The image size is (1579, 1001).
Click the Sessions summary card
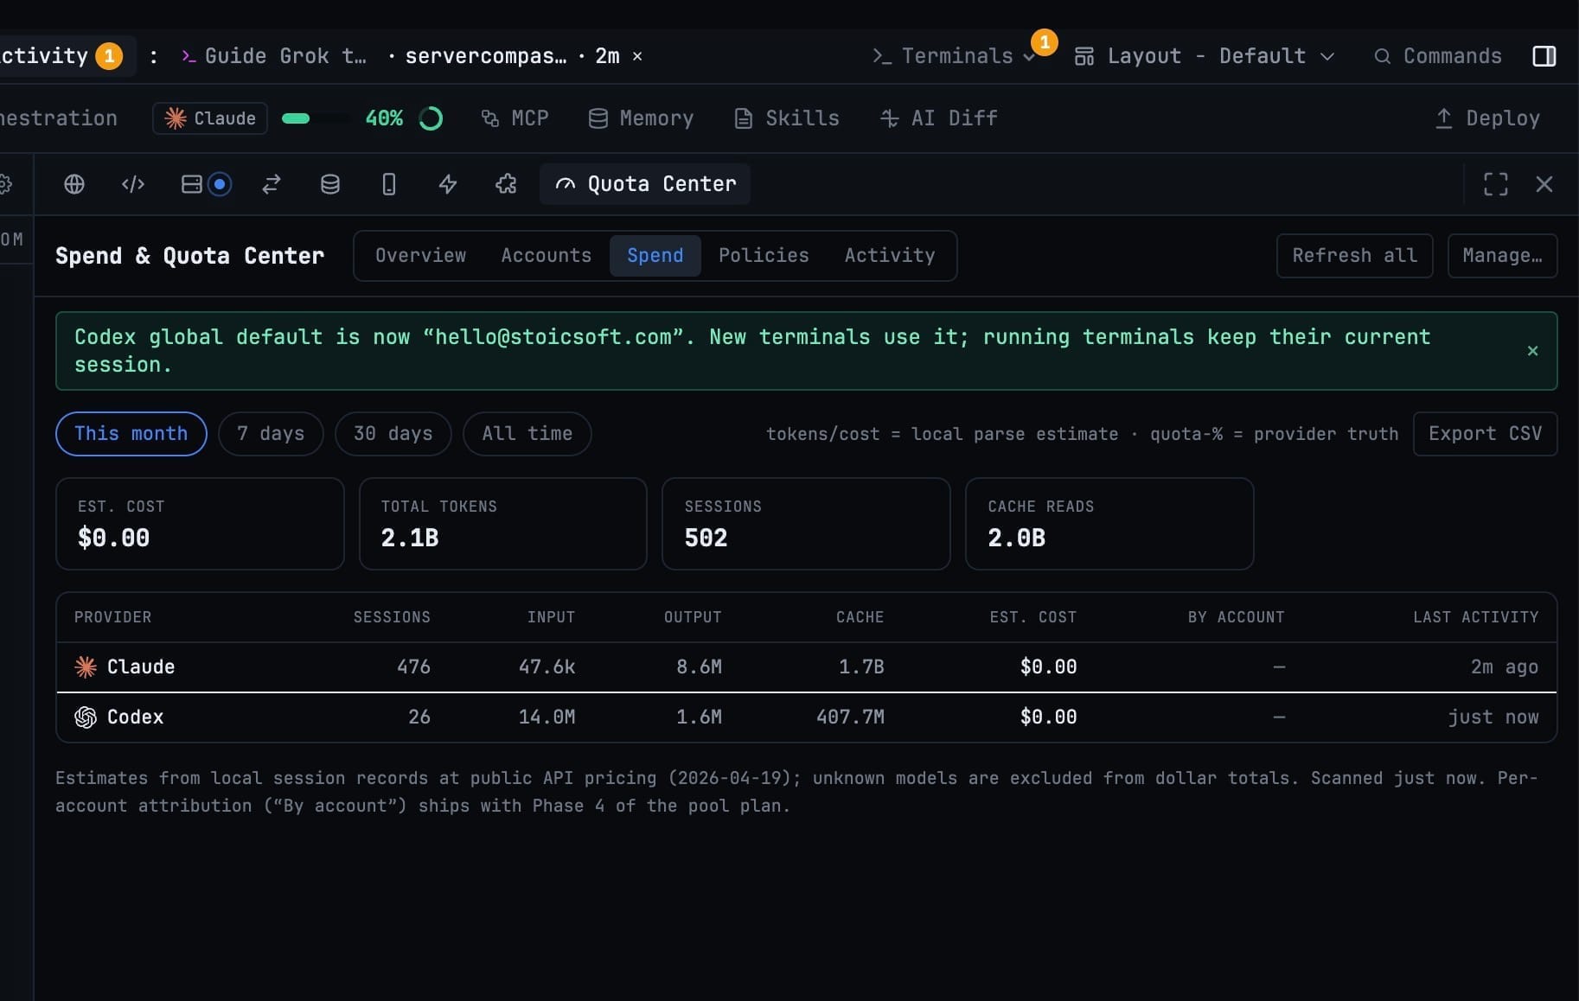(x=806, y=524)
